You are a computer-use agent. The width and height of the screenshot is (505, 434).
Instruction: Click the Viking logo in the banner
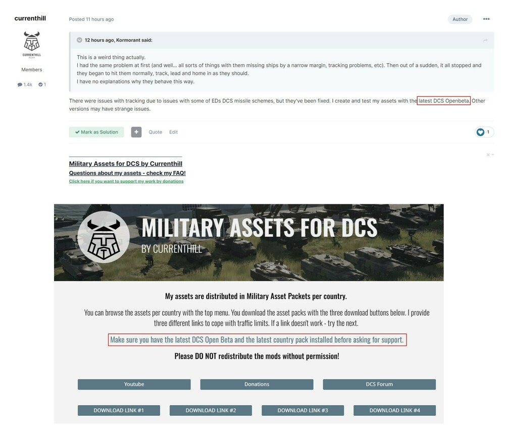tap(104, 237)
